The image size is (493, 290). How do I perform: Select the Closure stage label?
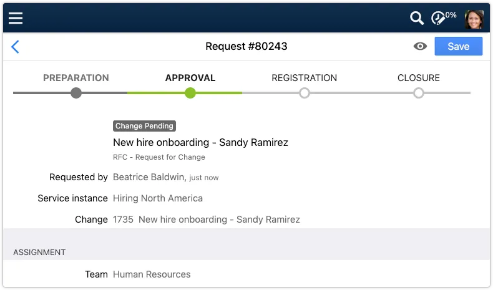coord(419,78)
